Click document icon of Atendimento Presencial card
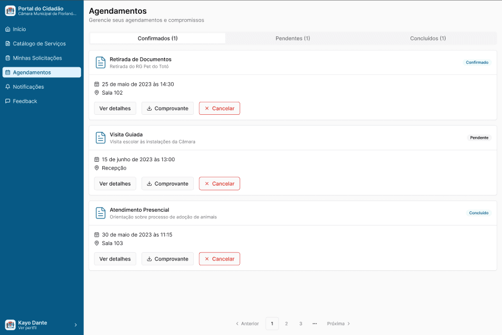The image size is (502, 335). coord(101,213)
